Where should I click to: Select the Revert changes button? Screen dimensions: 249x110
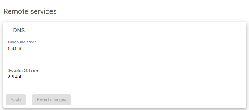[x=51, y=100]
